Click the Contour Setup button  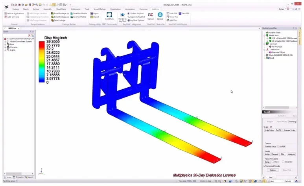(x=271, y=147)
